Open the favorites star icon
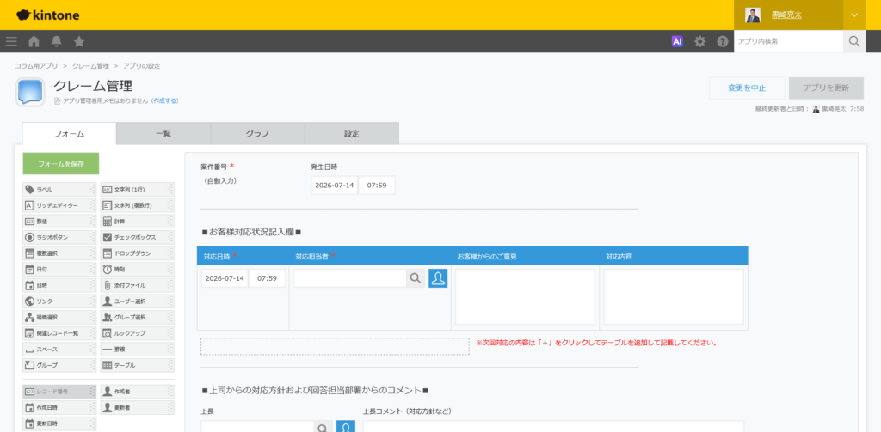Viewport: 881px width, 432px height. tap(79, 41)
